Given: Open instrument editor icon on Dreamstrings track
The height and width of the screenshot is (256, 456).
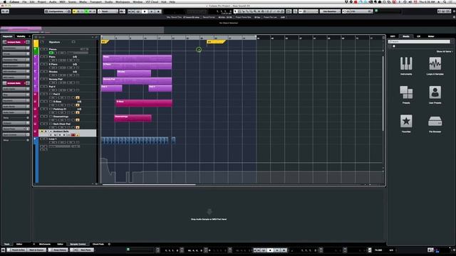Looking at the screenshot, I should pos(78,120).
